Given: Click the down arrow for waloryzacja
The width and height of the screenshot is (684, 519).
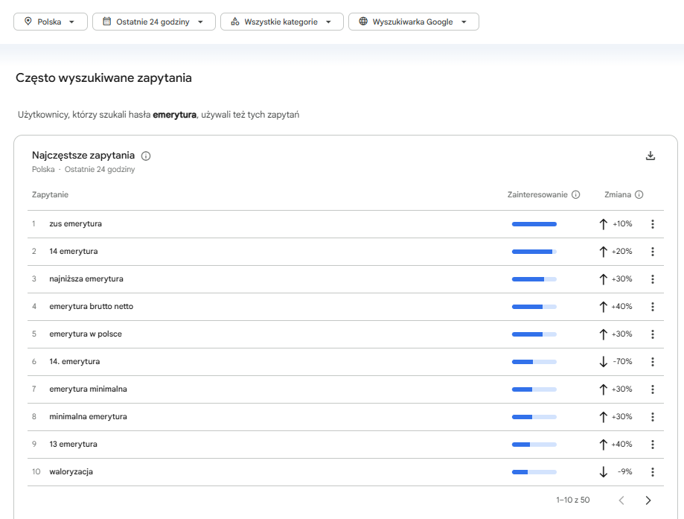Looking at the screenshot, I should (x=604, y=472).
